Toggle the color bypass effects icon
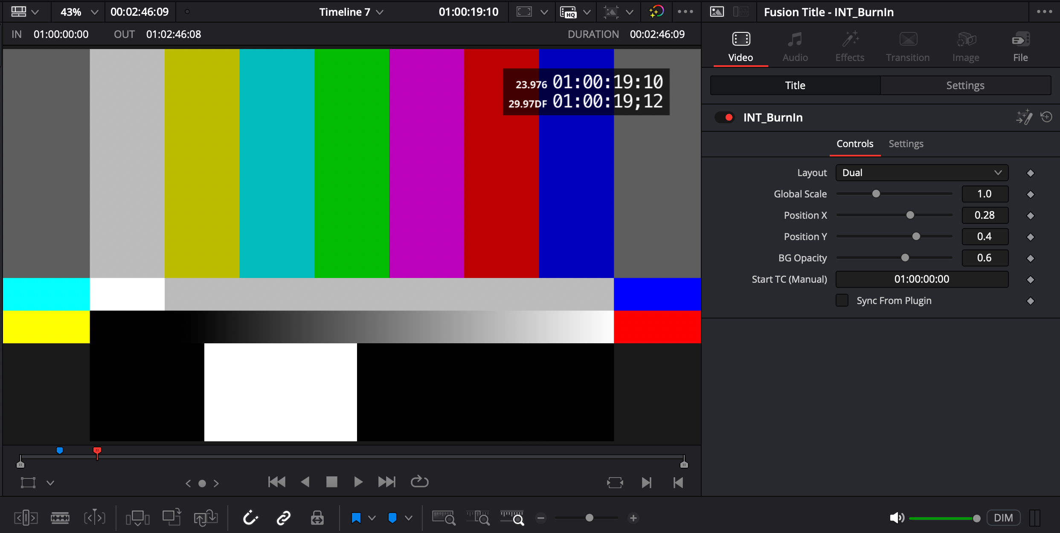 (x=656, y=12)
